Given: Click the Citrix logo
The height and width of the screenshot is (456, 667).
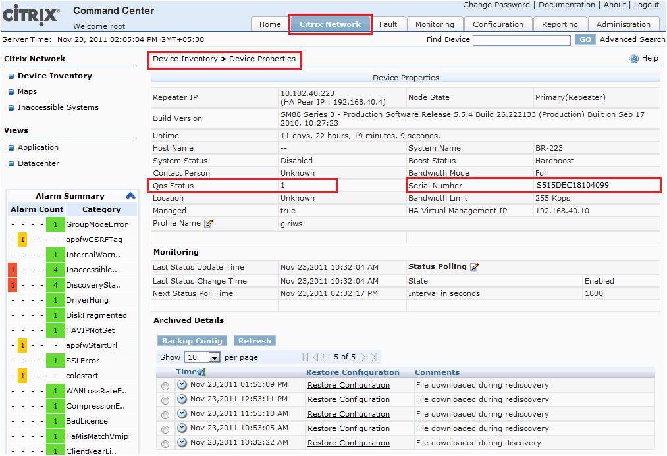Looking at the screenshot, I should tap(31, 14).
